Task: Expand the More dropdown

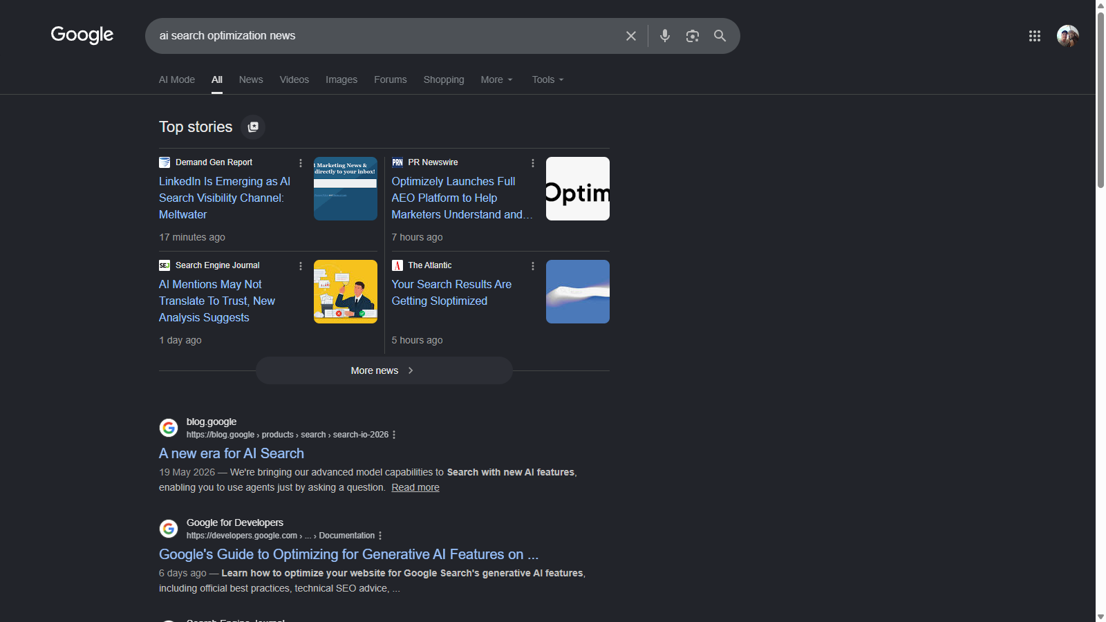Action: [x=496, y=79]
